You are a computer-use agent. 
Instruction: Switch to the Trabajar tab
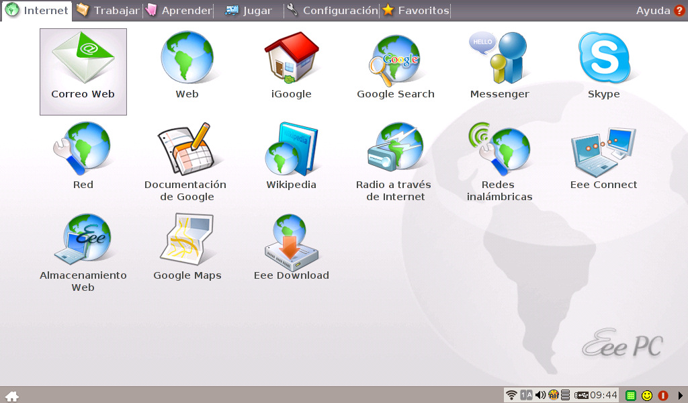pyautogui.click(x=107, y=11)
